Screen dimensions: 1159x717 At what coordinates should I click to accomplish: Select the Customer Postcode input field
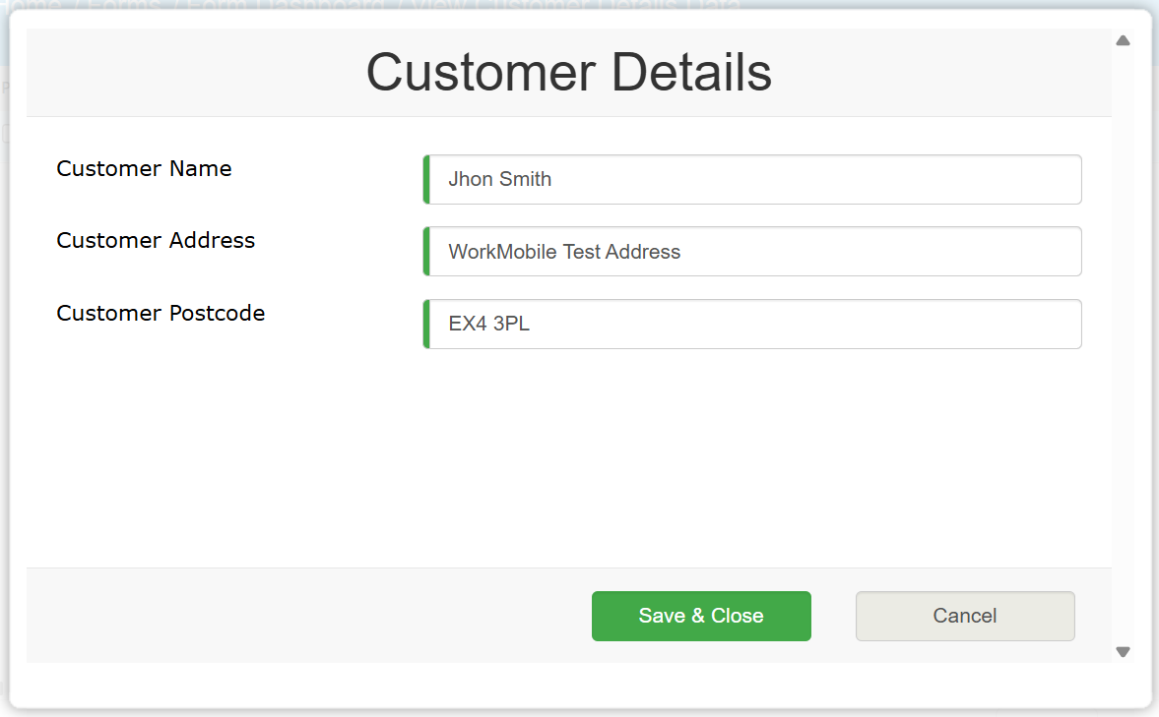tap(753, 325)
